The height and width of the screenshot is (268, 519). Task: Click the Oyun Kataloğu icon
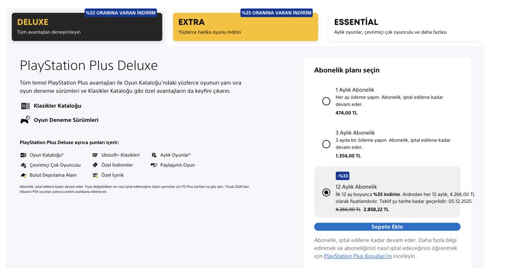[23, 155]
